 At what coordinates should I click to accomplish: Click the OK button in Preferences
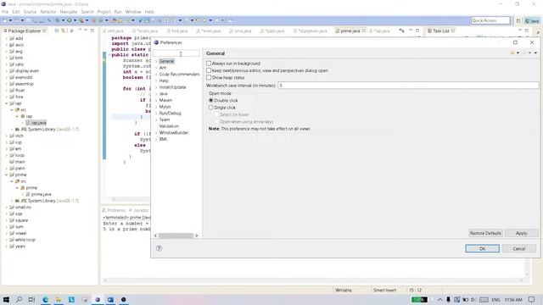(x=482, y=248)
